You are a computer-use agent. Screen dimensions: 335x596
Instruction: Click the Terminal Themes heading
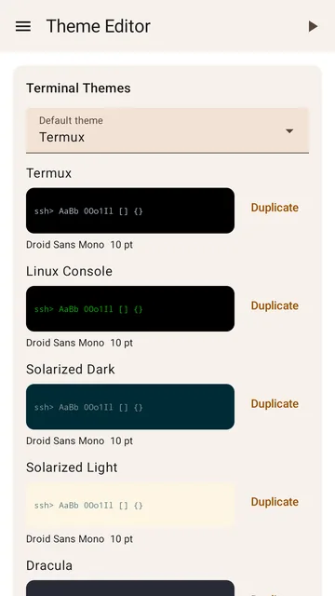coord(78,88)
